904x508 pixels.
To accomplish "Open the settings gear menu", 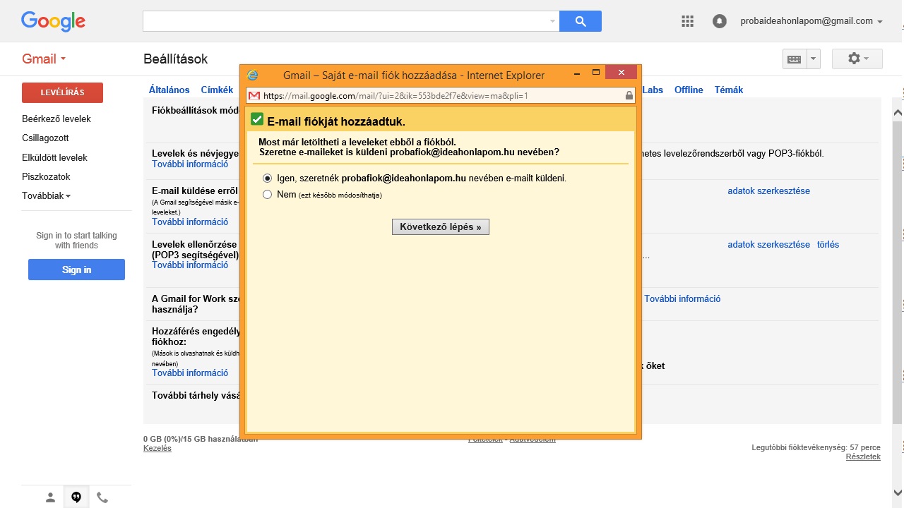I will tap(857, 59).
